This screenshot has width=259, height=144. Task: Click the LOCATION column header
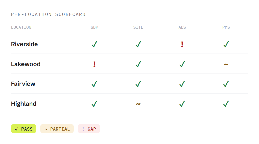click(x=21, y=27)
